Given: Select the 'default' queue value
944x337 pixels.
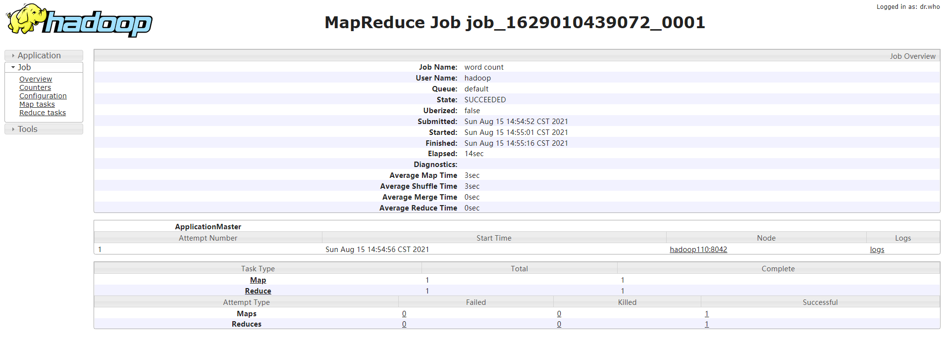Looking at the screenshot, I should pos(476,89).
